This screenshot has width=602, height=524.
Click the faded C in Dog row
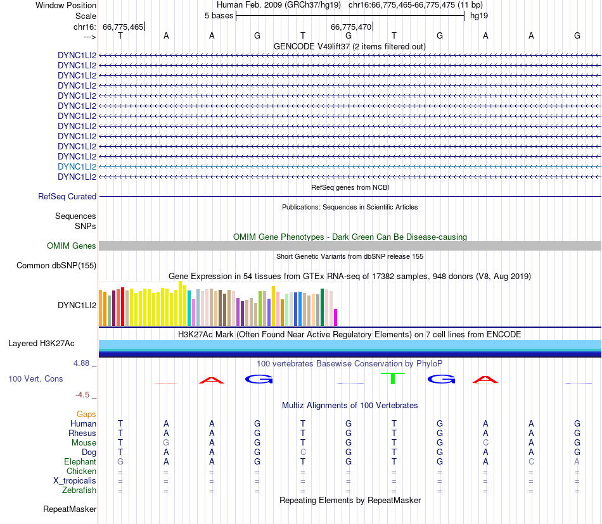pyautogui.click(x=303, y=452)
